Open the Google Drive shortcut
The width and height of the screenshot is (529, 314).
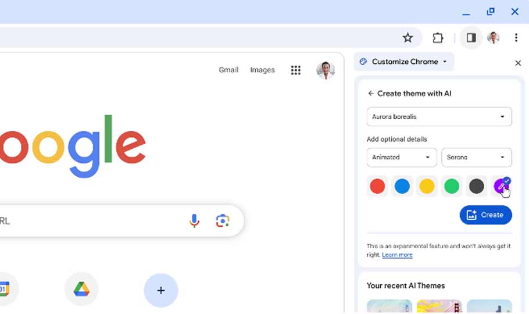point(81,289)
